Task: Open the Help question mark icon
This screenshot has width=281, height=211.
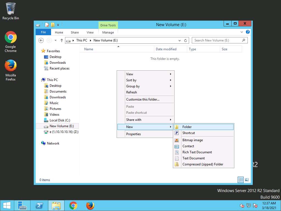Action: 248,32
